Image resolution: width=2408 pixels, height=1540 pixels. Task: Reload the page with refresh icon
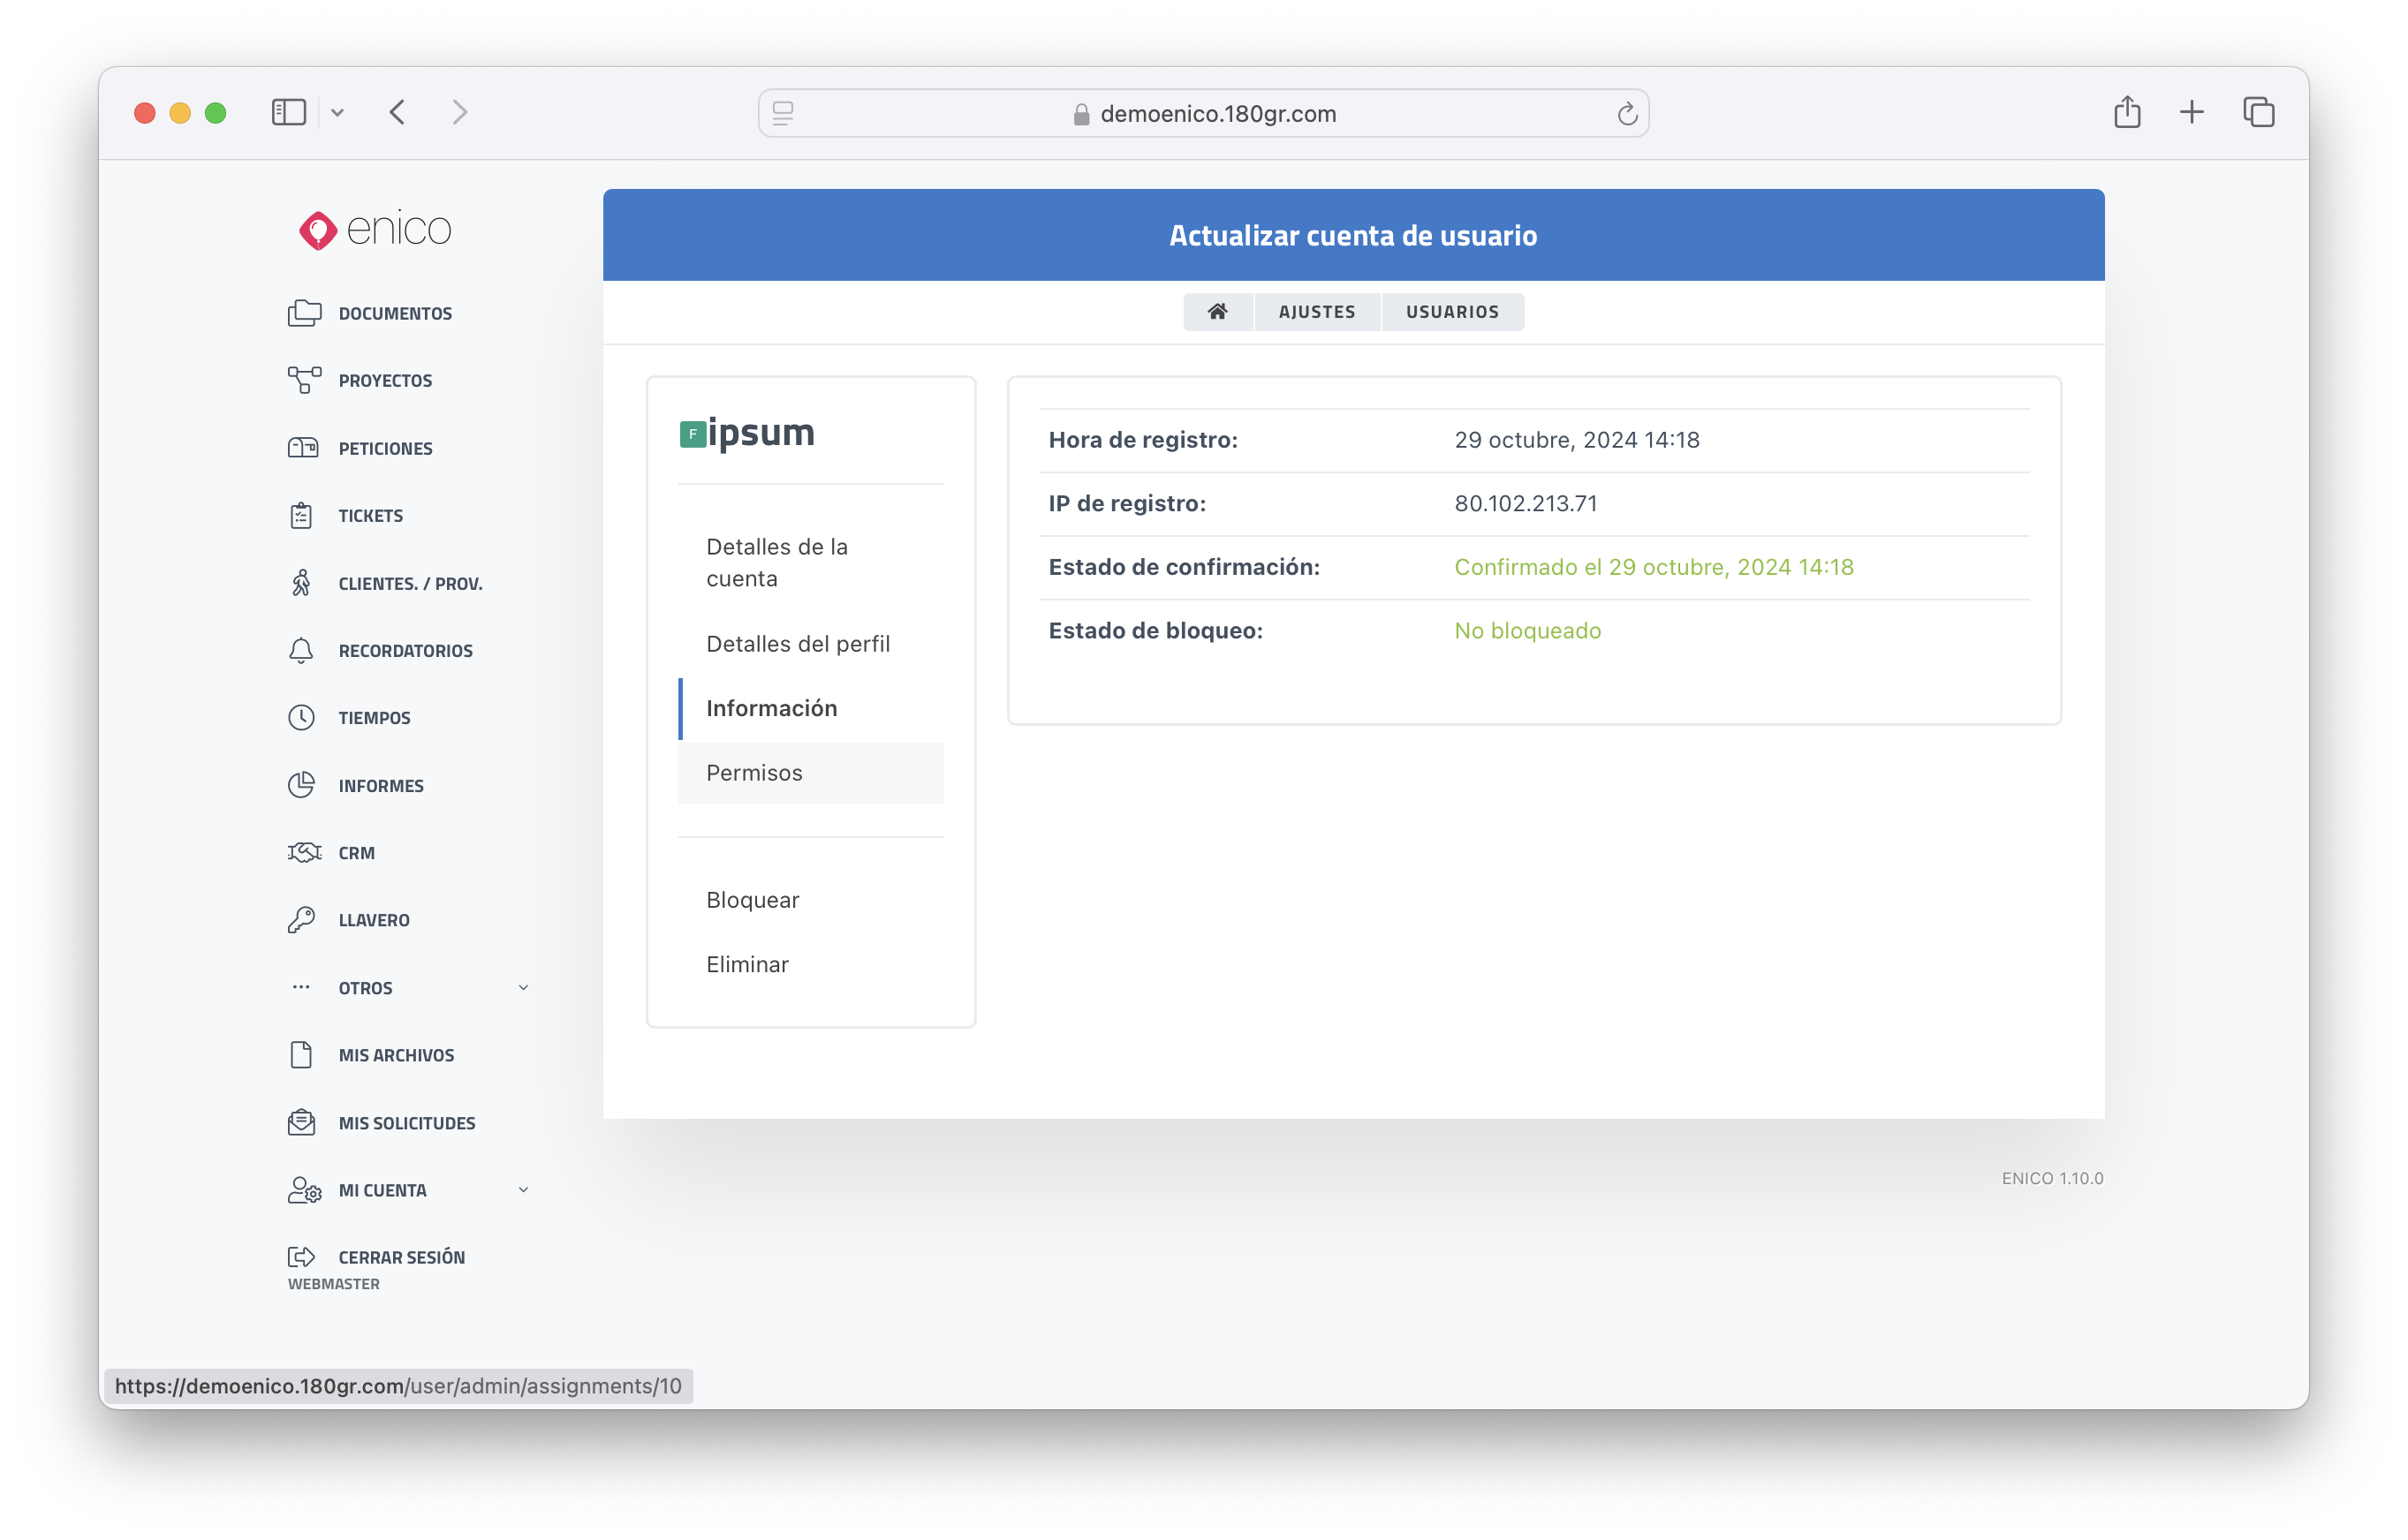click(x=1626, y=114)
